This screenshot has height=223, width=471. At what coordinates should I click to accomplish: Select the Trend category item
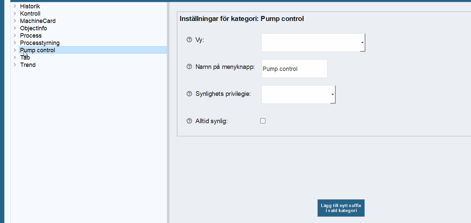[x=28, y=65]
